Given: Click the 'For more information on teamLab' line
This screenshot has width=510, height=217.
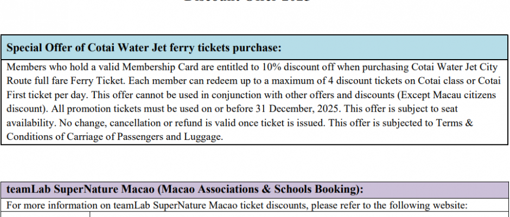Looking at the screenshot, I should pos(81,205).
